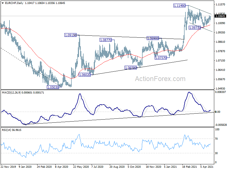227x170 pixels.
Task: Select the 1.07370 low label
Action: pyautogui.click(x=161, y=58)
